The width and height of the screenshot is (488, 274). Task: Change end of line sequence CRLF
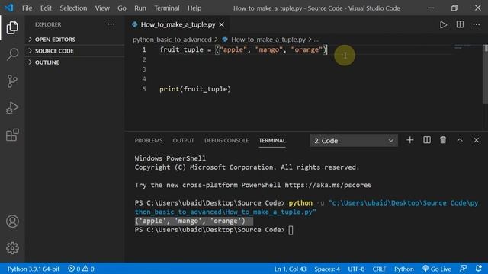(379, 269)
